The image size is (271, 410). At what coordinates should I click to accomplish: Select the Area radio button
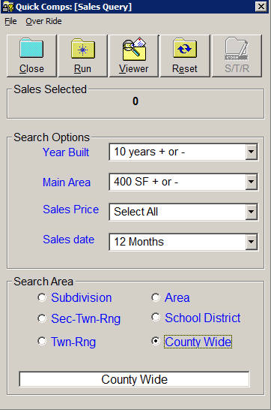pos(156,297)
